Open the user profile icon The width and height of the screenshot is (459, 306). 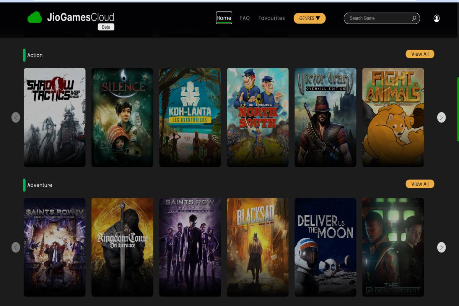pyautogui.click(x=436, y=18)
